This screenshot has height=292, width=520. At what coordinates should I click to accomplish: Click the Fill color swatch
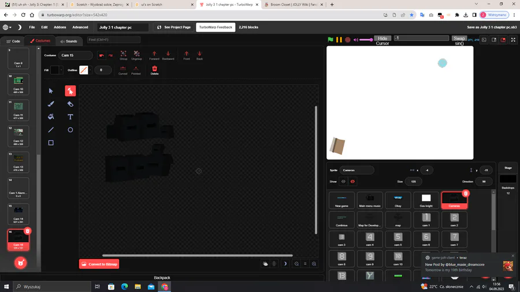[x=54, y=70]
